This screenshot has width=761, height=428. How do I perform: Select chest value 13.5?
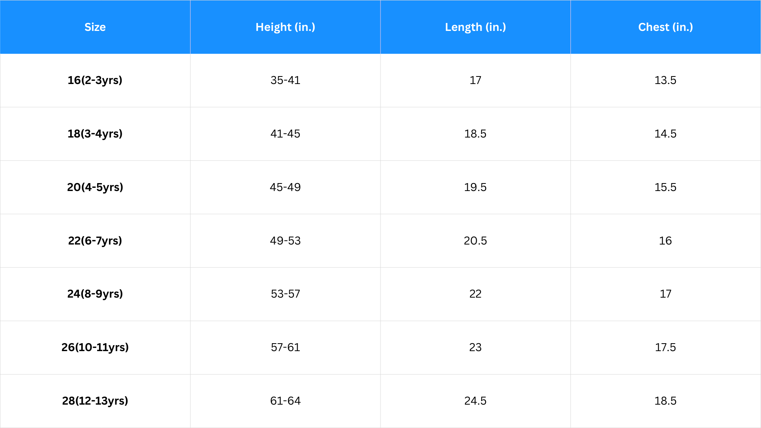click(x=665, y=80)
